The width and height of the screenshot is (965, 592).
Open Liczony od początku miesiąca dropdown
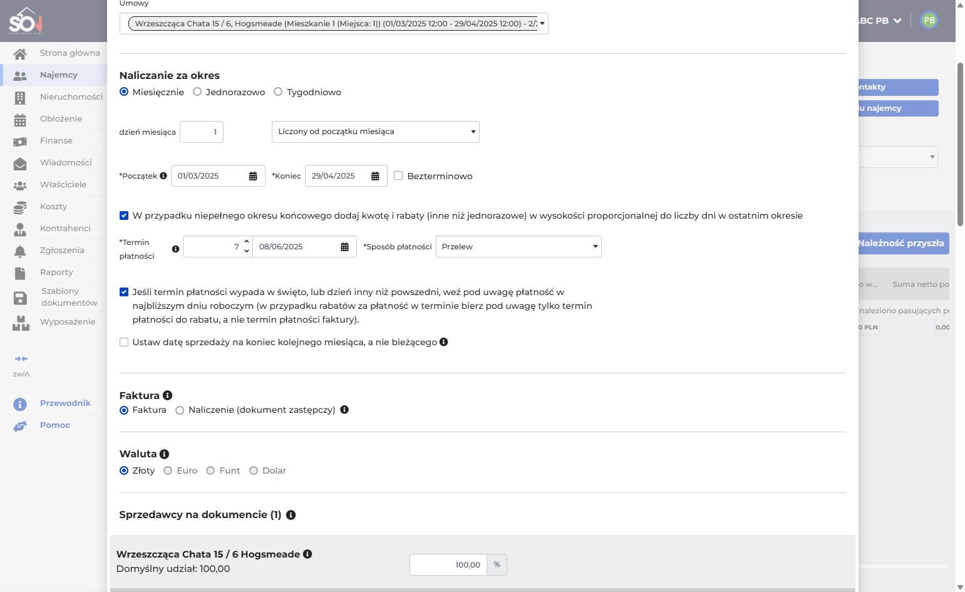(376, 132)
